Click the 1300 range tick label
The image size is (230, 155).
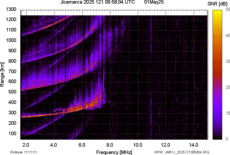[11, 9]
